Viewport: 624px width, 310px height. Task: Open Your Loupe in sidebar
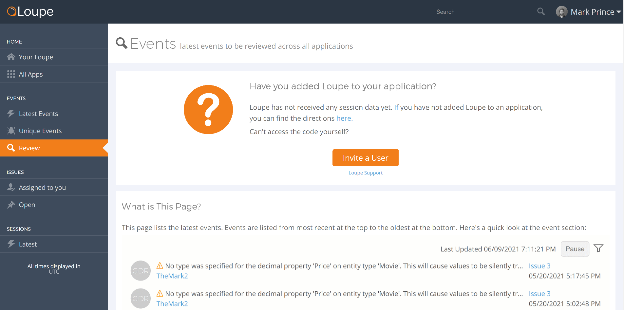click(54, 57)
